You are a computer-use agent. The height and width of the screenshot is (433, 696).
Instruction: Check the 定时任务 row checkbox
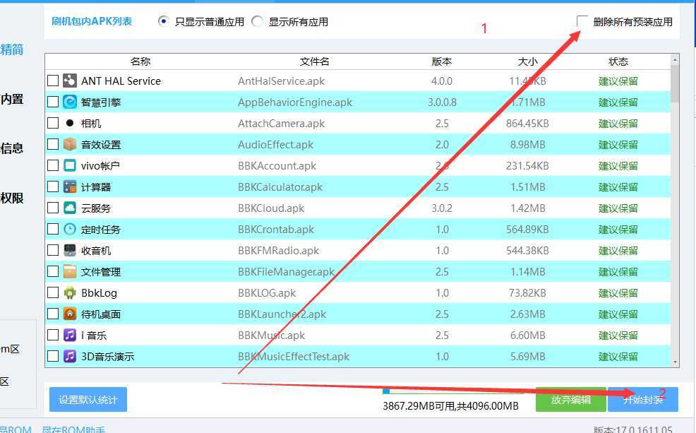point(53,229)
